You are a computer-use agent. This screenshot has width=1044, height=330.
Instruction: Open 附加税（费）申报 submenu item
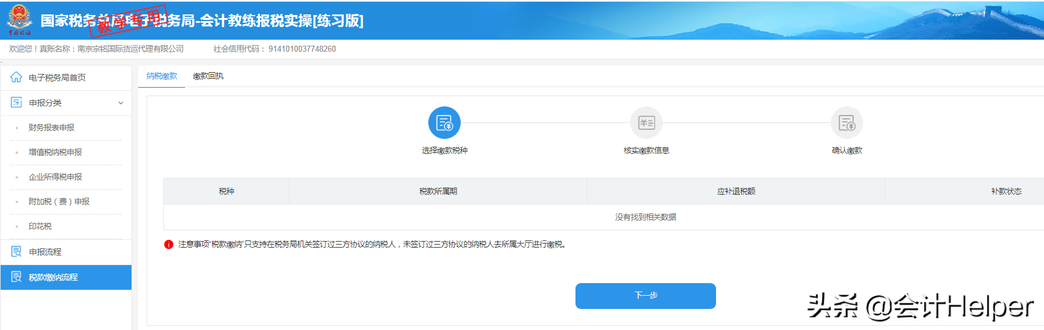[59, 201]
